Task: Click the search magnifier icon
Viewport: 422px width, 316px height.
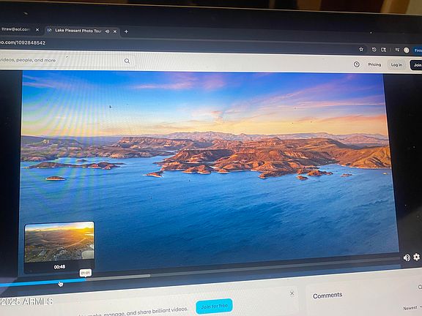Action: click(127, 61)
